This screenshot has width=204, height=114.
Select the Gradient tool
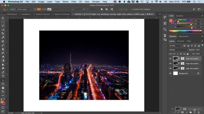pyautogui.click(x=3, y=60)
